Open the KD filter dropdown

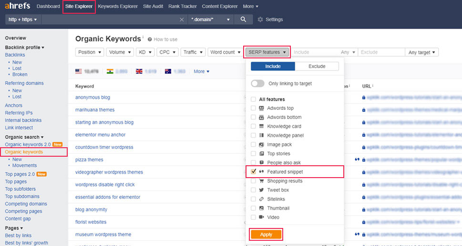(x=145, y=52)
